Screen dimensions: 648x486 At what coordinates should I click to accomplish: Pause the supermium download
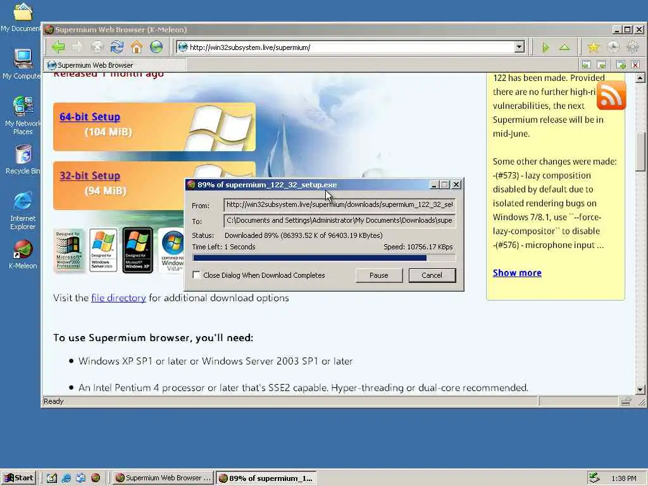coord(378,275)
